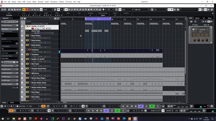216x121 pixels.
Task: Click the last knob on VST instrument rack
Action: 206,40
